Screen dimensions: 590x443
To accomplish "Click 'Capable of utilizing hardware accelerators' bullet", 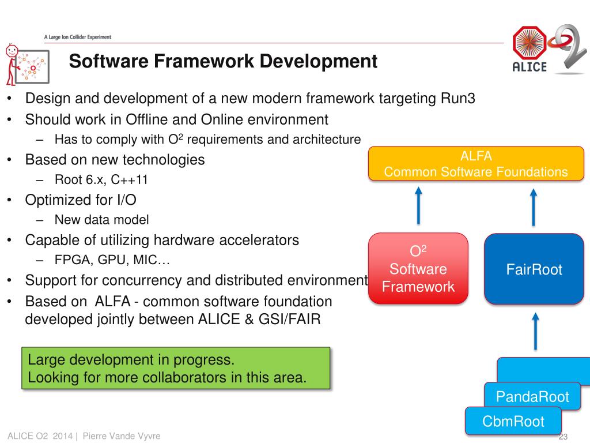I will coord(162,241).
